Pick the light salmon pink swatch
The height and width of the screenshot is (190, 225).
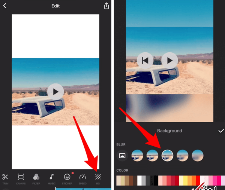click(x=165, y=181)
